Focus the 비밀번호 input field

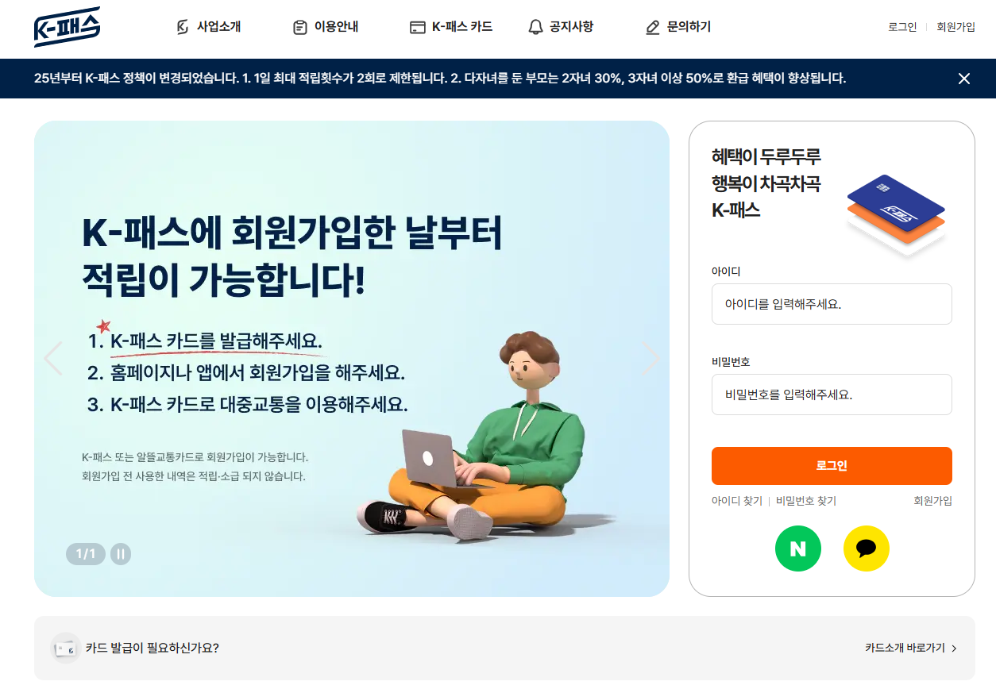point(832,395)
